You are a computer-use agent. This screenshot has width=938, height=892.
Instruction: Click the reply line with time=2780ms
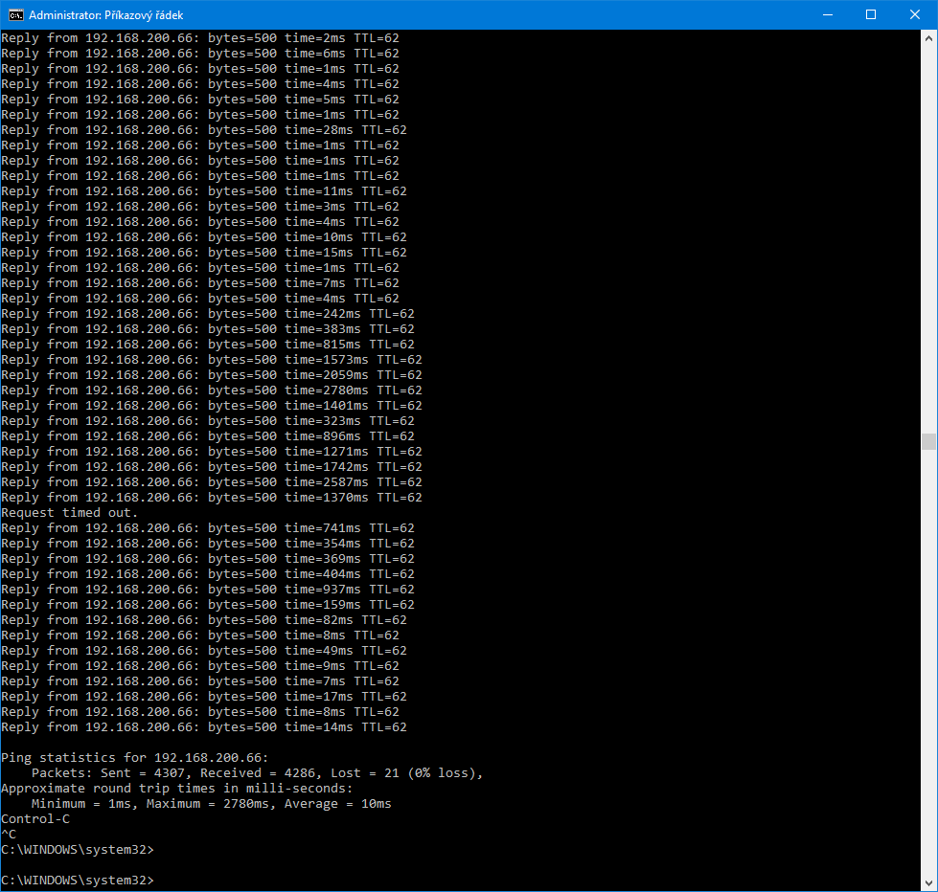(x=211, y=390)
